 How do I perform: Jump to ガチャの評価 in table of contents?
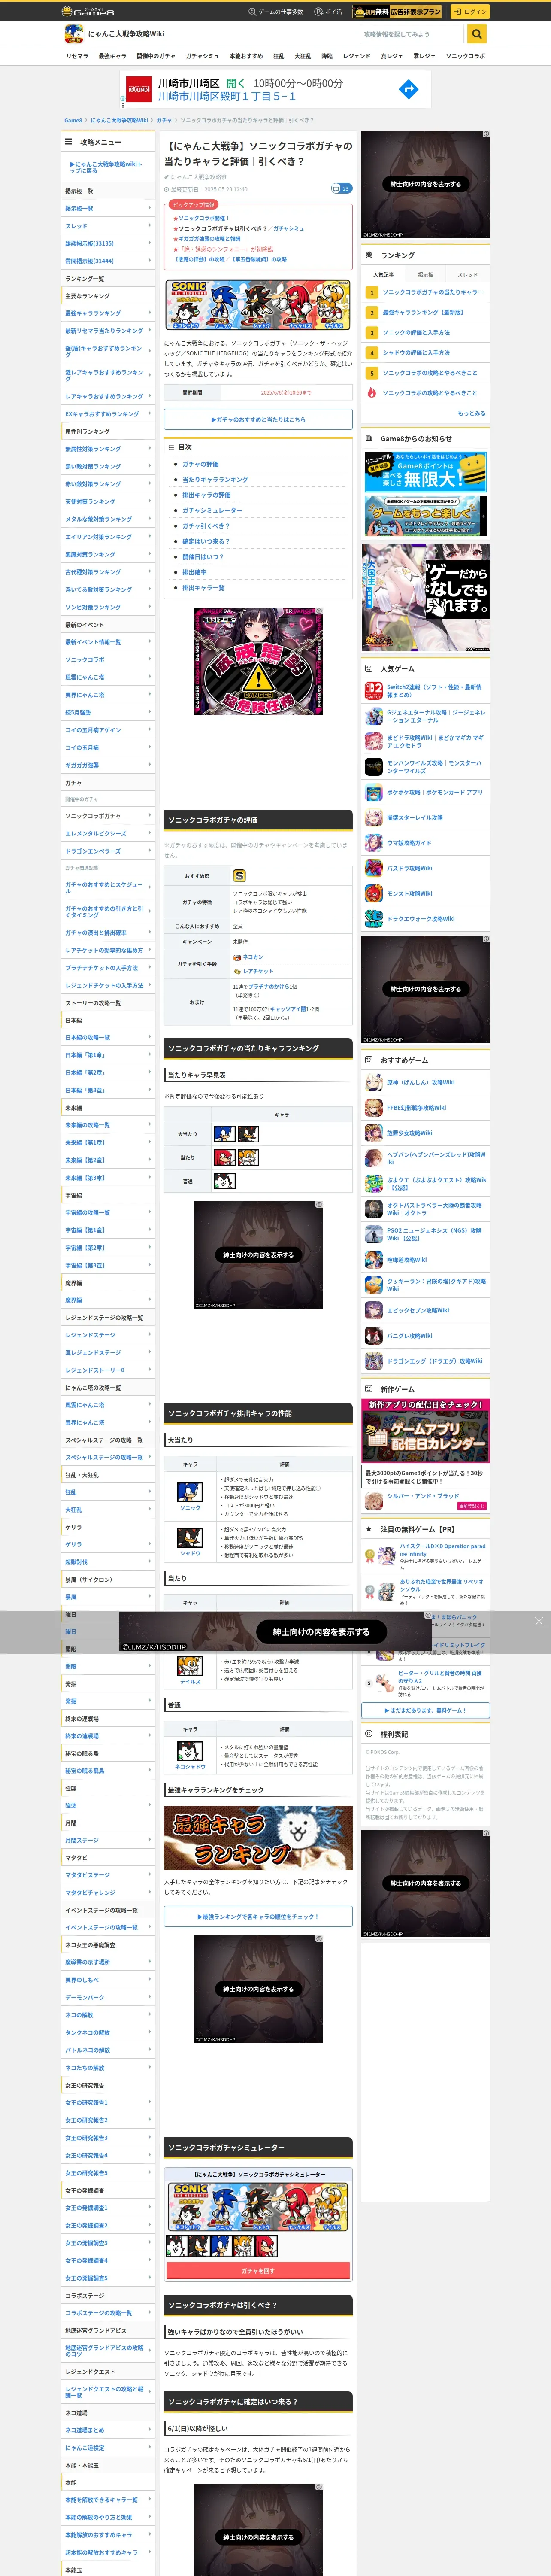click(200, 464)
